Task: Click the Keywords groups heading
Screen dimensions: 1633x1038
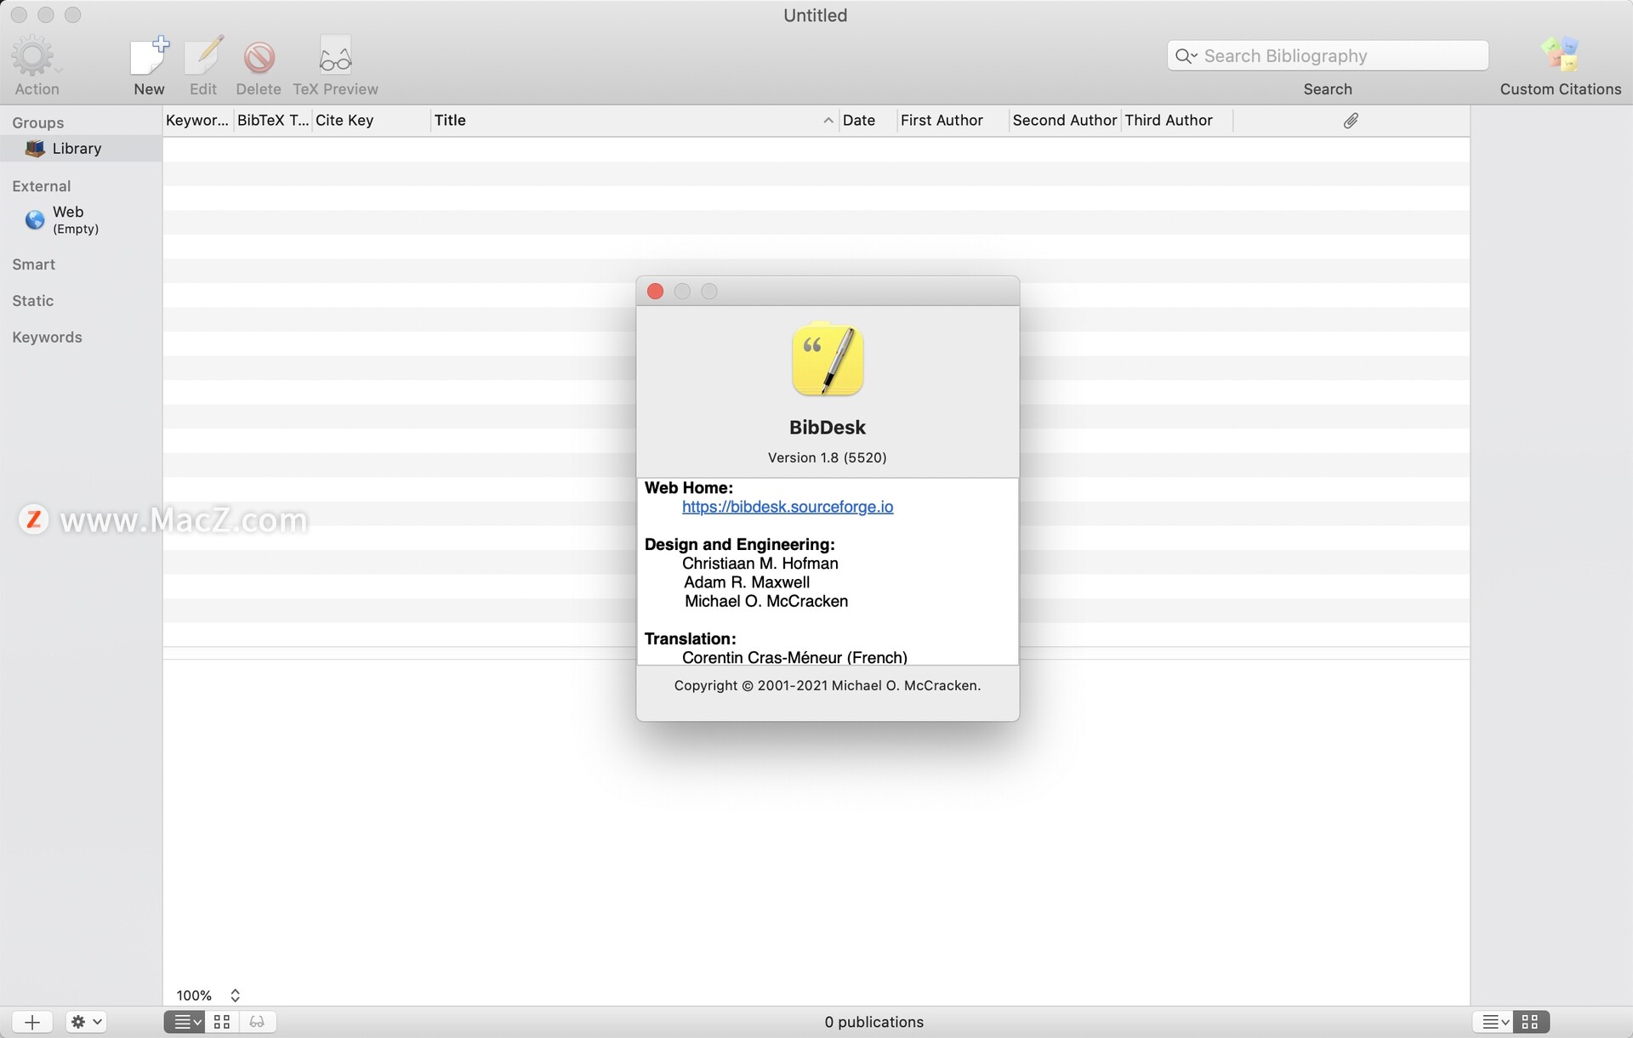Action: click(x=48, y=337)
